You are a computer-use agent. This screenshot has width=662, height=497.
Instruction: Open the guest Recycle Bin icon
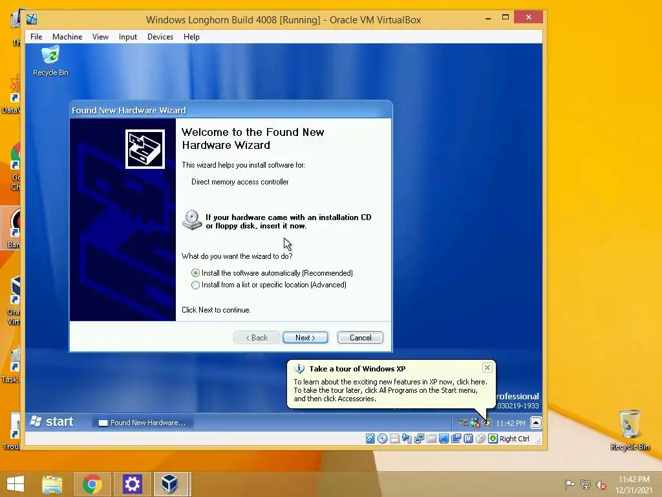pyautogui.click(x=50, y=61)
